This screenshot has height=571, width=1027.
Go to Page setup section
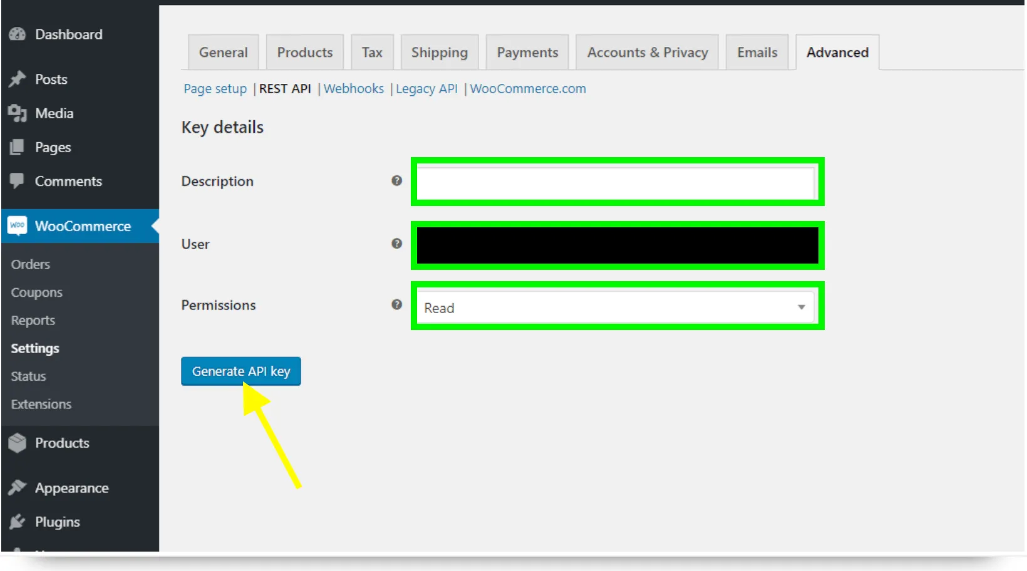pos(215,89)
